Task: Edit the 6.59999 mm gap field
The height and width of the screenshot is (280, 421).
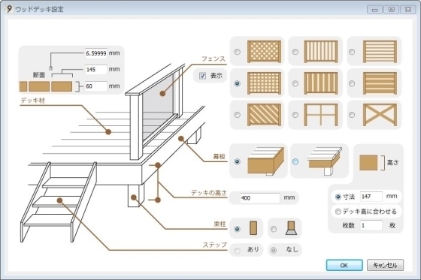Action: (x=96, y=53)
